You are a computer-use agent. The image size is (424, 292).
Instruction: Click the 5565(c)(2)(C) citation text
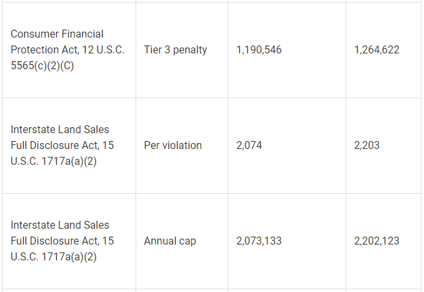click(42, 65)
